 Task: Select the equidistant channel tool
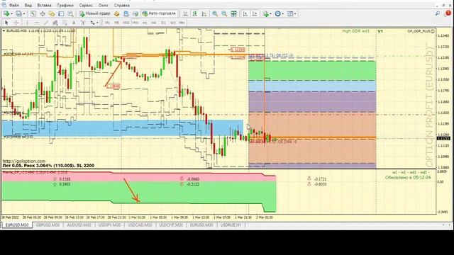pyautogui.click(x=55, y=23)
